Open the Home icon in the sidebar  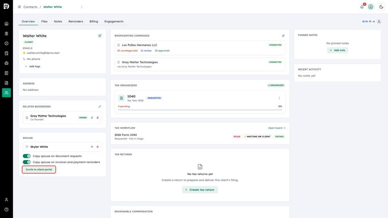(6, 24)
